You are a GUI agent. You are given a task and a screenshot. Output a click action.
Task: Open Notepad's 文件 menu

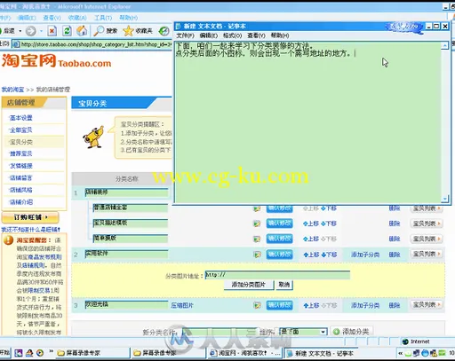(185, 35)
